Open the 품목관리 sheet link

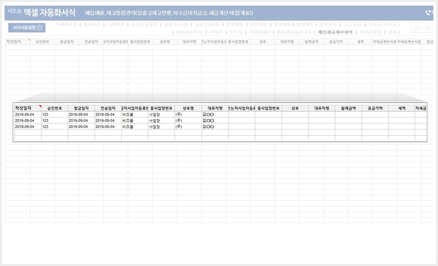92,25
